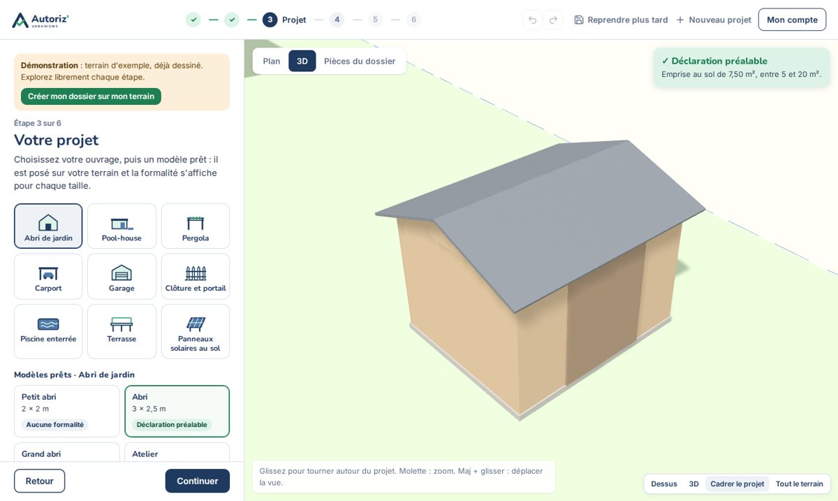
Task: Select Clôture et portail option
Action: (x=196, y=276)
